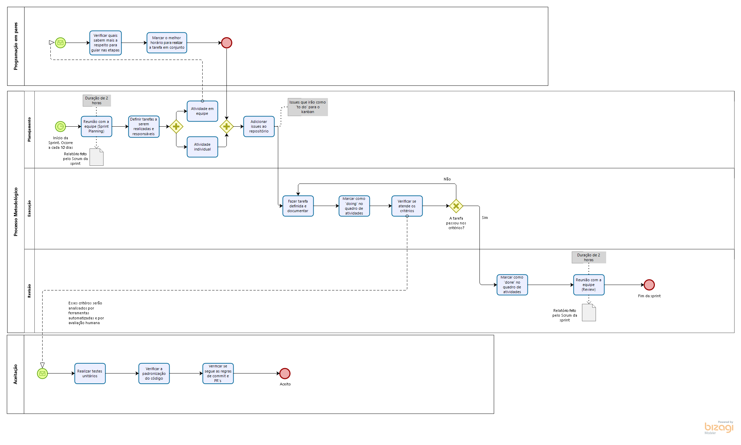Select exclusive gateway 'A tarefa passou nos critérios?'
Viewport: 741px width, 445px height.
(456, 206)
